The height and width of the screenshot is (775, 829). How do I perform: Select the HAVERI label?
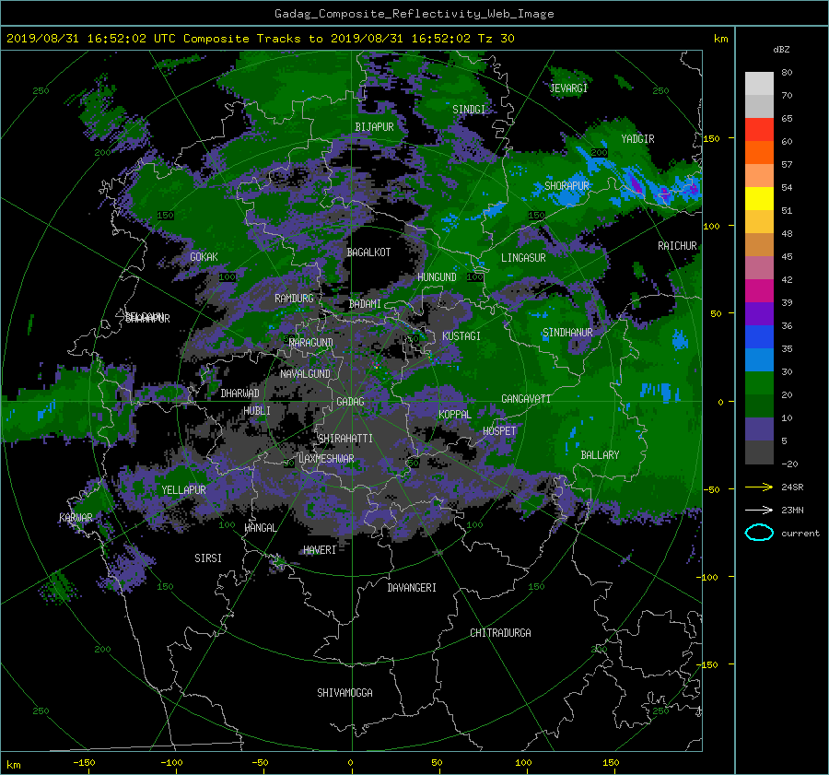click(320, 550)
